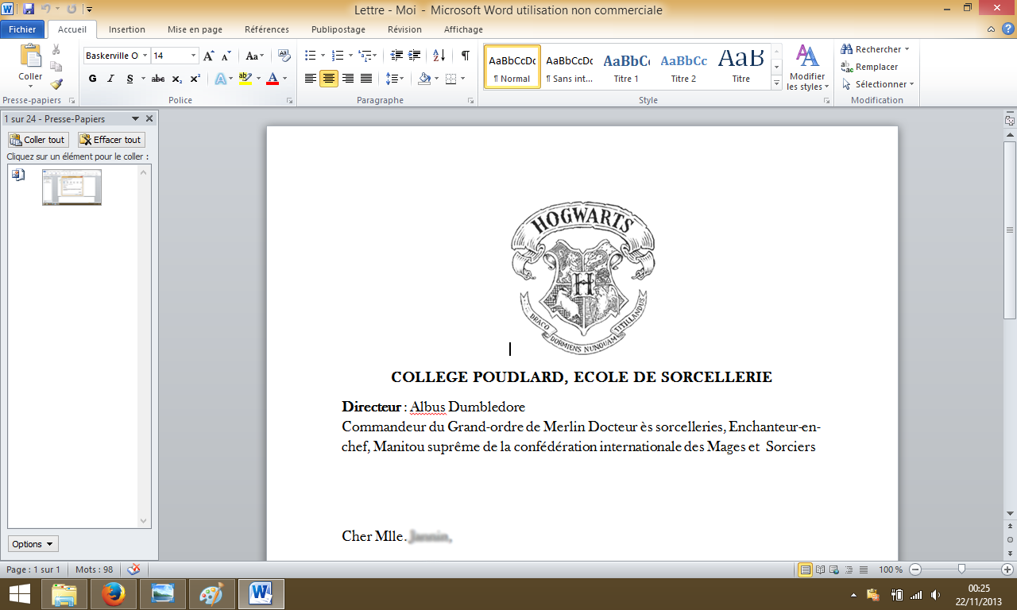Toggle underline (S) formatting
This screenshot has height=610, width=1017.
click(x=130, y=79)
